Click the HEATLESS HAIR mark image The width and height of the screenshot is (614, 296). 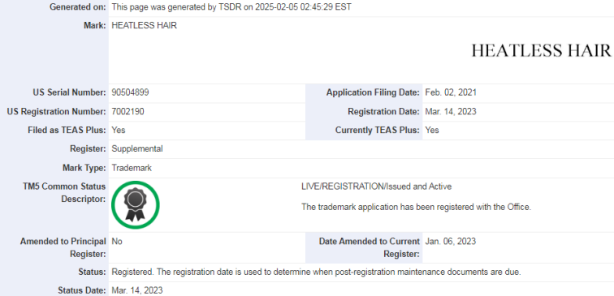(x=541, y=51)
